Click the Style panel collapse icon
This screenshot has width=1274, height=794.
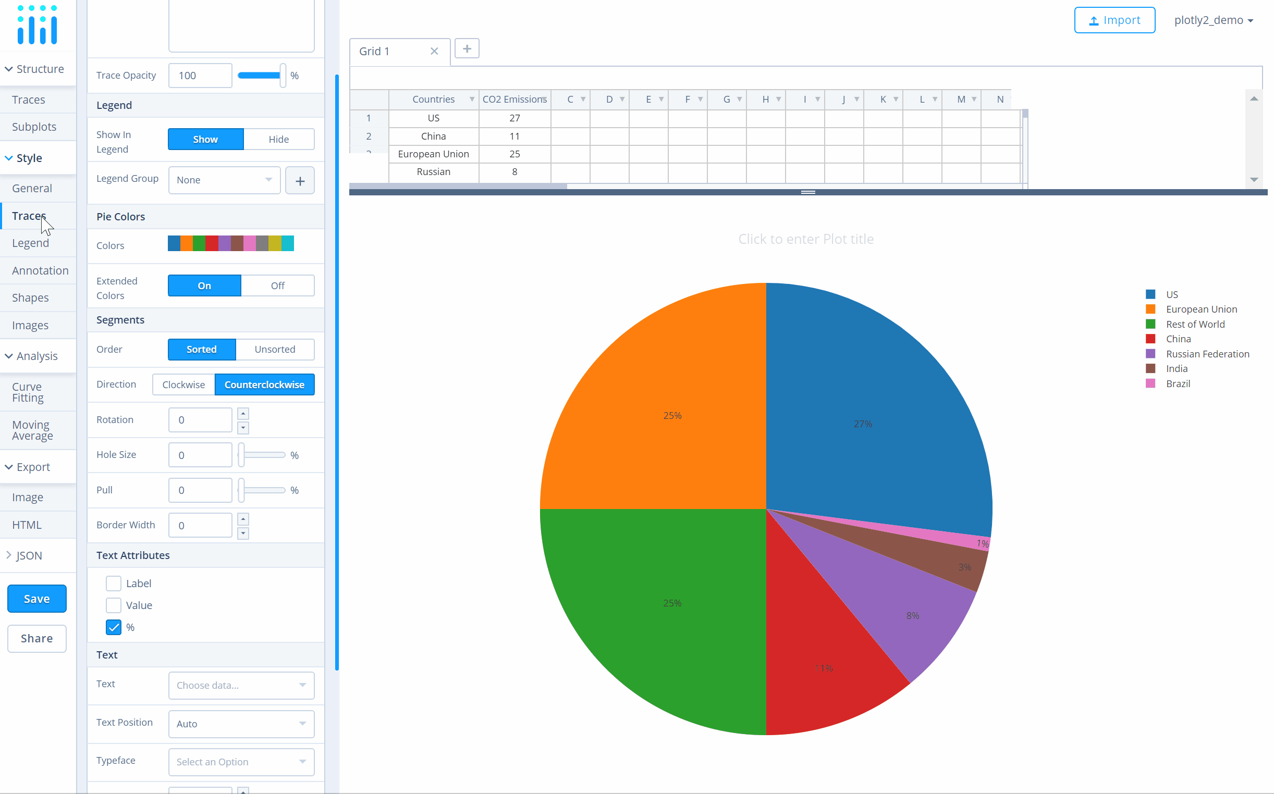9,157
